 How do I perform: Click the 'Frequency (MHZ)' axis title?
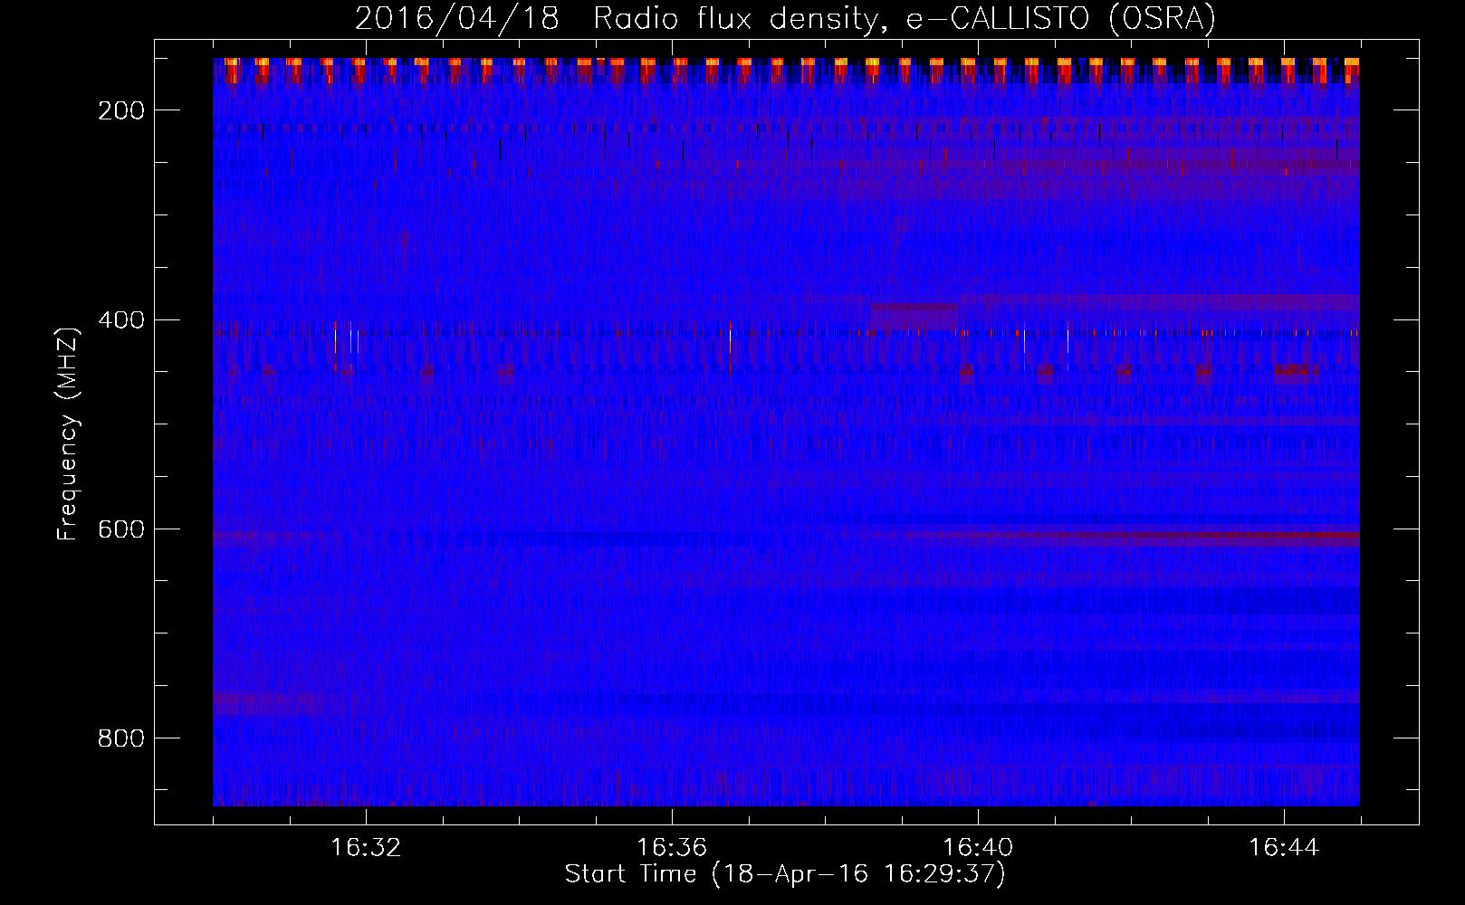coord(68,433)
